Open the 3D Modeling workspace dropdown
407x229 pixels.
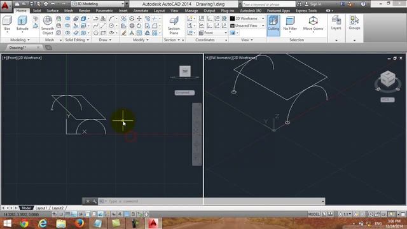pyautogui.click(x=98, y=4)
